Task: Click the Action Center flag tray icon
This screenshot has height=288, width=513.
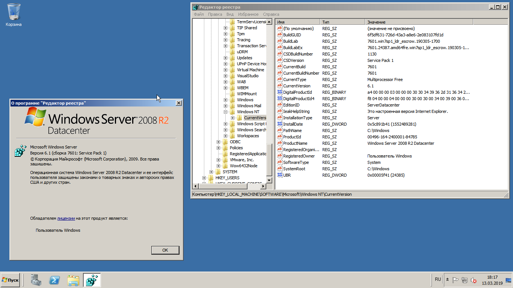Action: tap(456, 280)
